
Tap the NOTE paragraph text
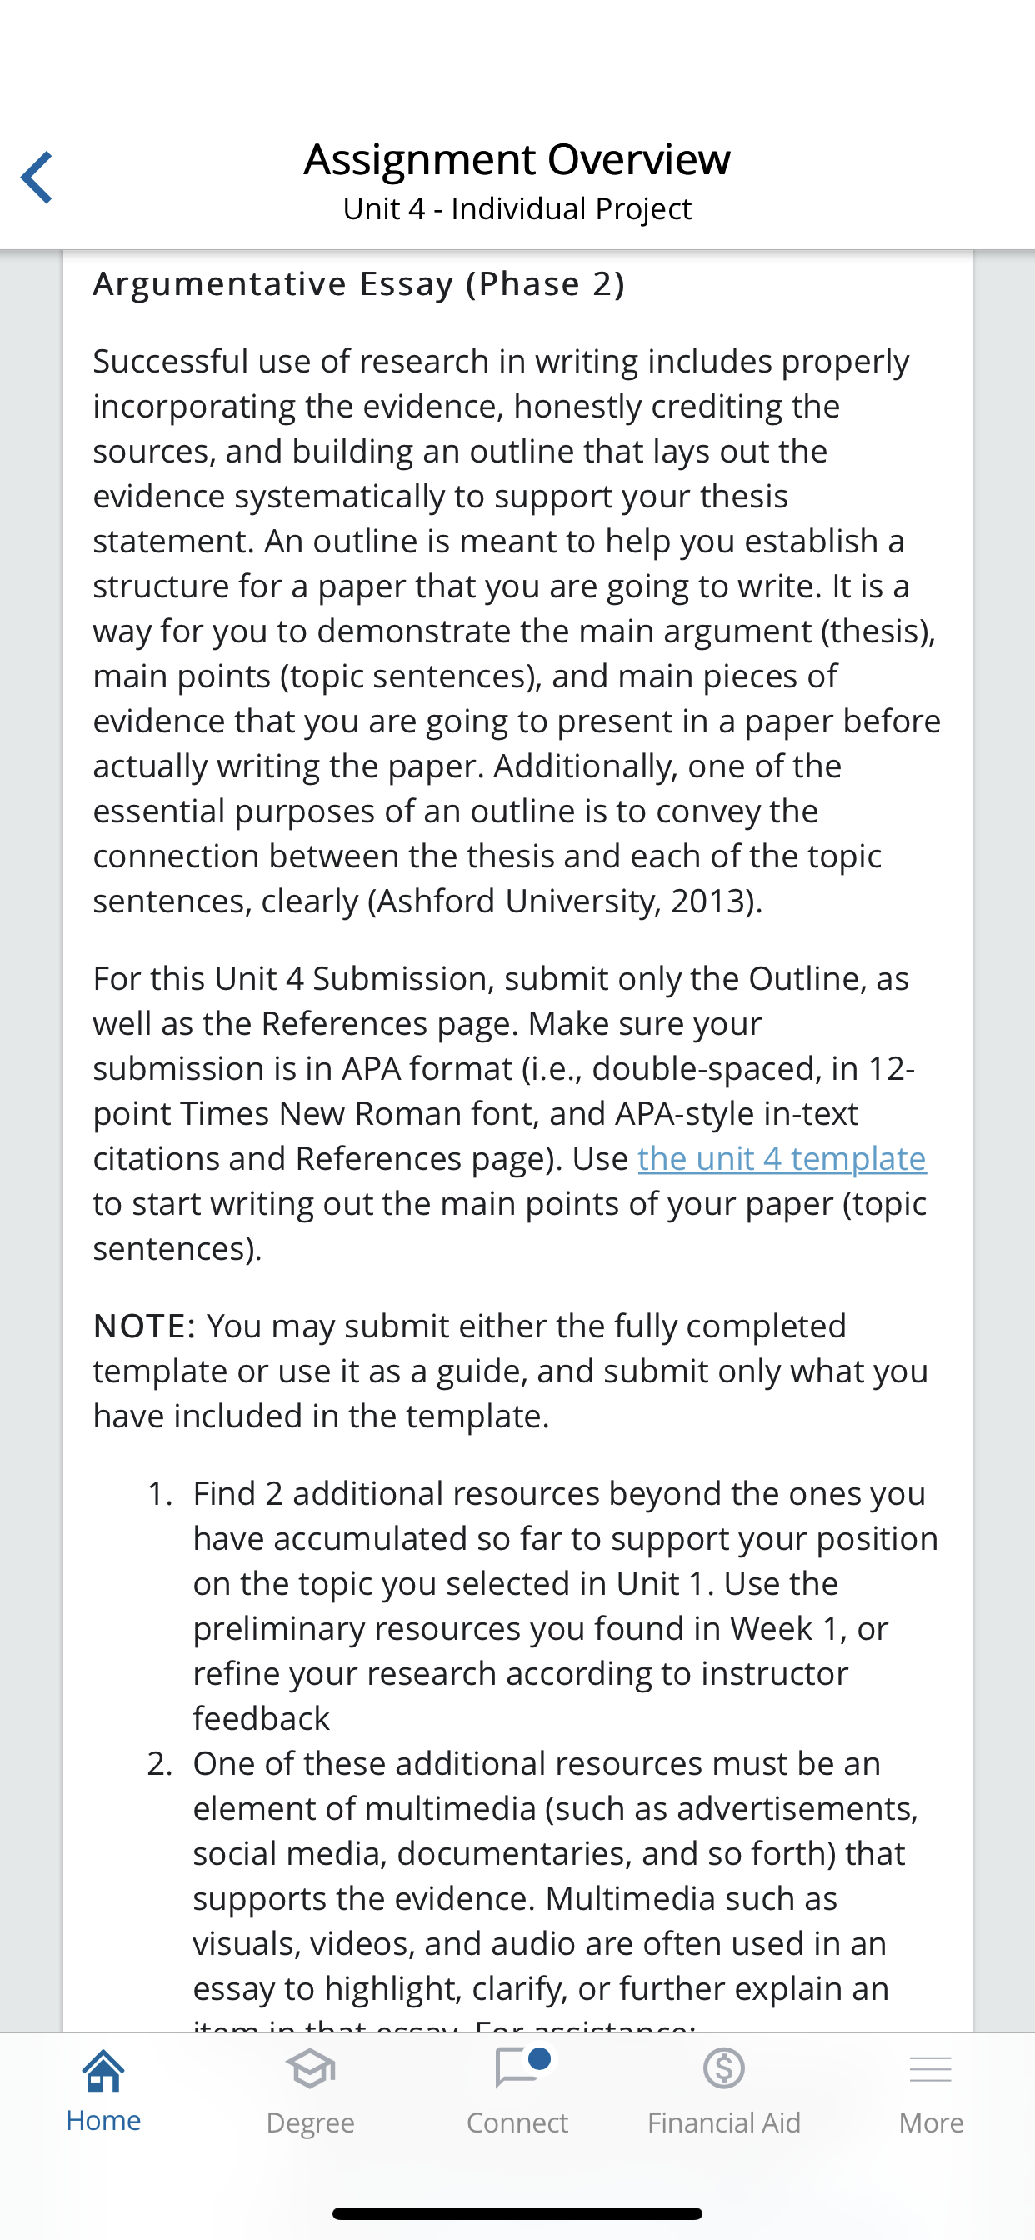tap(512, 1371)
